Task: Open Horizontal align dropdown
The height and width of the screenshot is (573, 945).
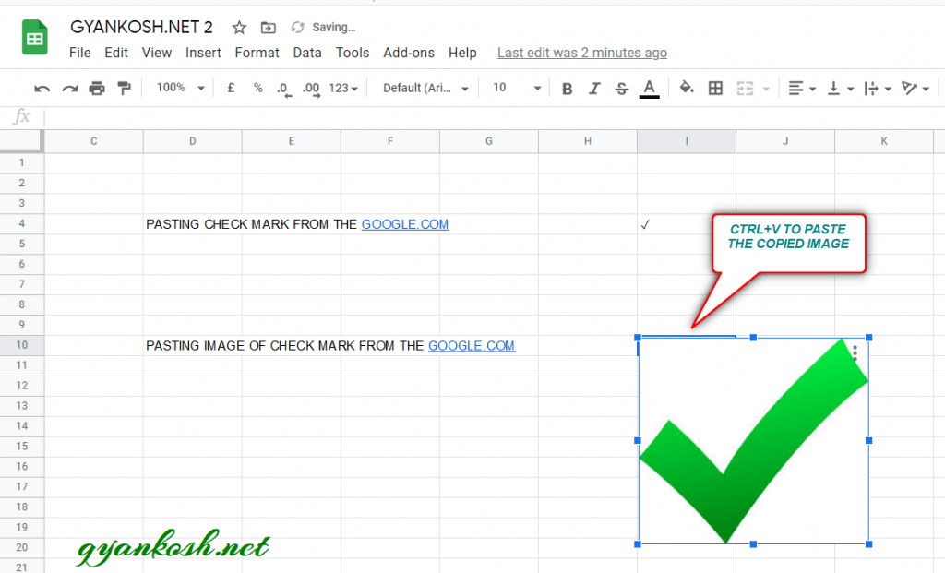Action: (x=802, y=89)
